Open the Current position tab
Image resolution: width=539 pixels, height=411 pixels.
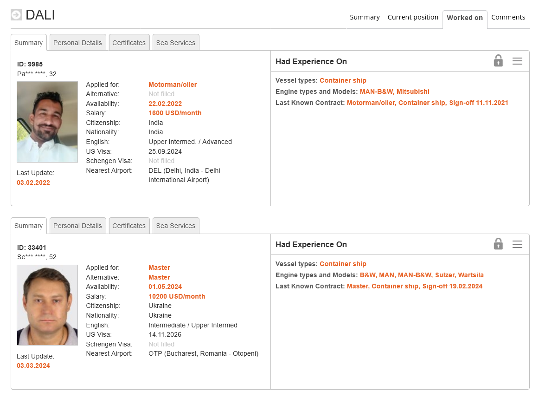(413, 17)
